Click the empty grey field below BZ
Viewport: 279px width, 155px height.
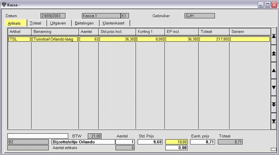click(28, 148)
